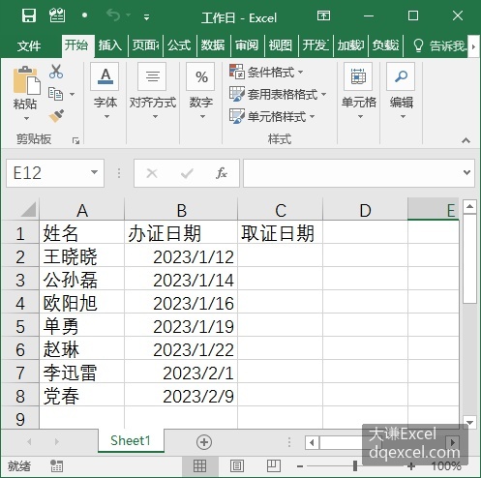Select row 5 header
This screenshot has height=478, width=481.
20,326
